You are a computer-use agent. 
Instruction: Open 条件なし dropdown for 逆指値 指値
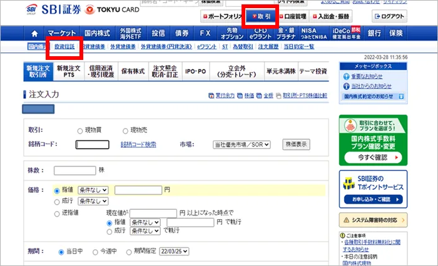145,222
